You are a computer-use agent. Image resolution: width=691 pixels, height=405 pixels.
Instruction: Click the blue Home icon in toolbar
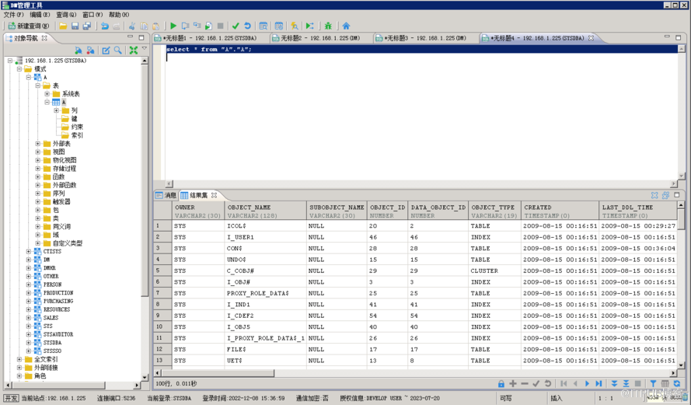tap(346, 26)
